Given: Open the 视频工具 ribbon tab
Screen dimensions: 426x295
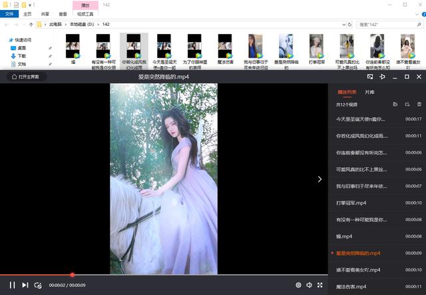Looking at the screenshot, I should (85, 14).
